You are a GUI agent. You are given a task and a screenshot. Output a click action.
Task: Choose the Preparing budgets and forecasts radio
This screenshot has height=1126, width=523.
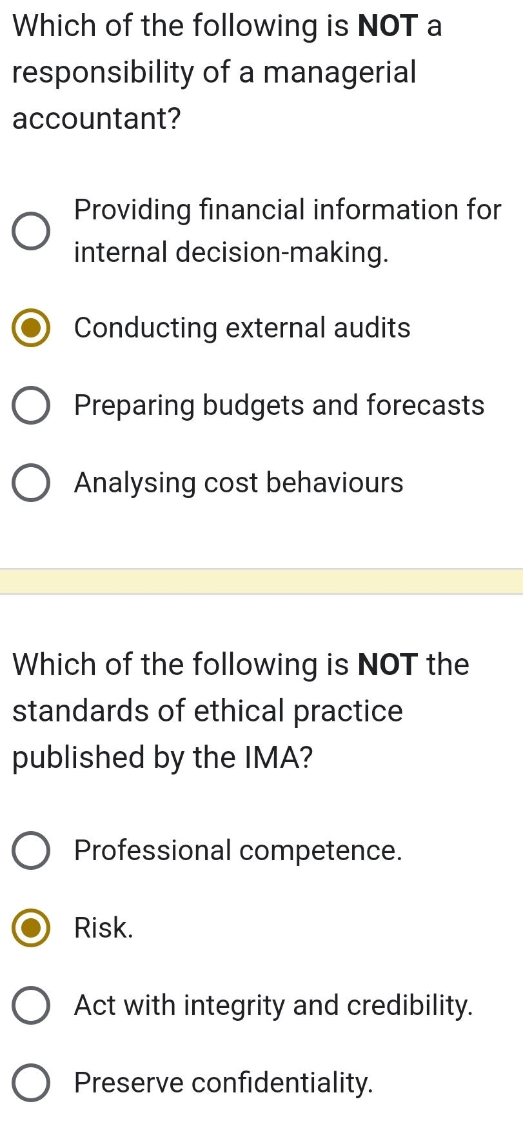click(x=31, y=405)
